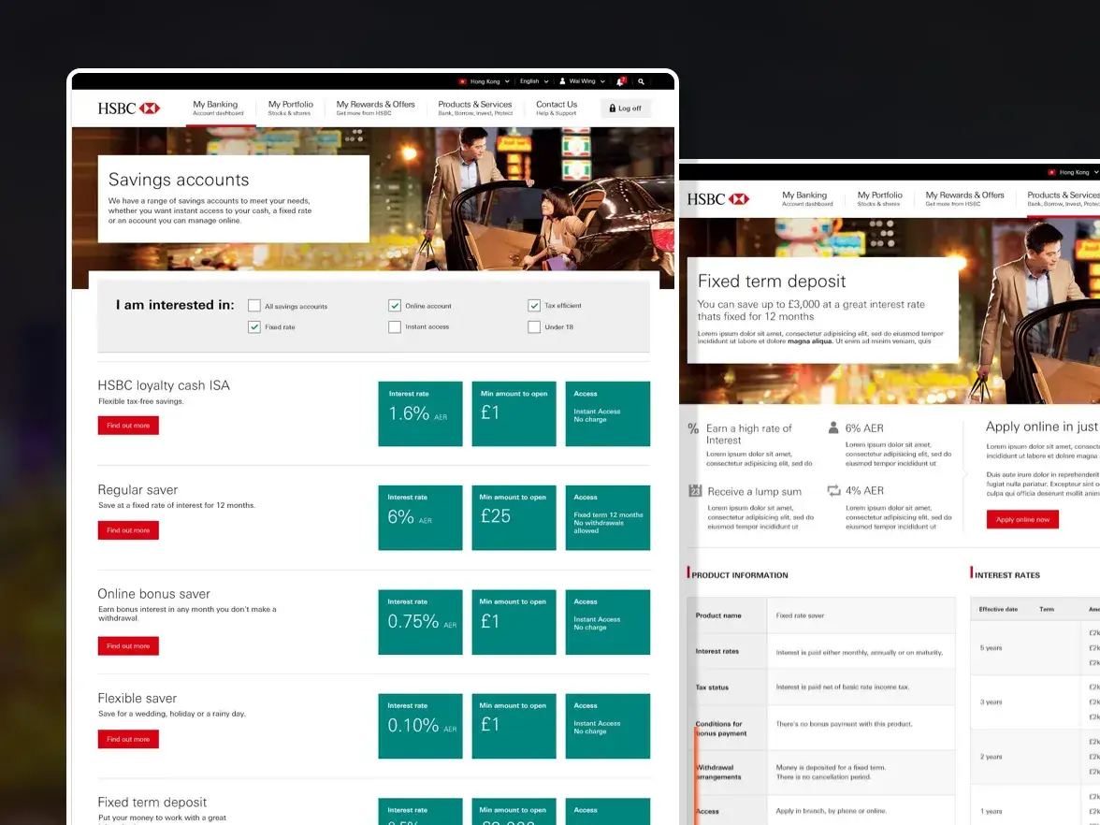Click Find out more for Flexible saver
This screenshot has height=825, width=1100.
tap(128, 739)
